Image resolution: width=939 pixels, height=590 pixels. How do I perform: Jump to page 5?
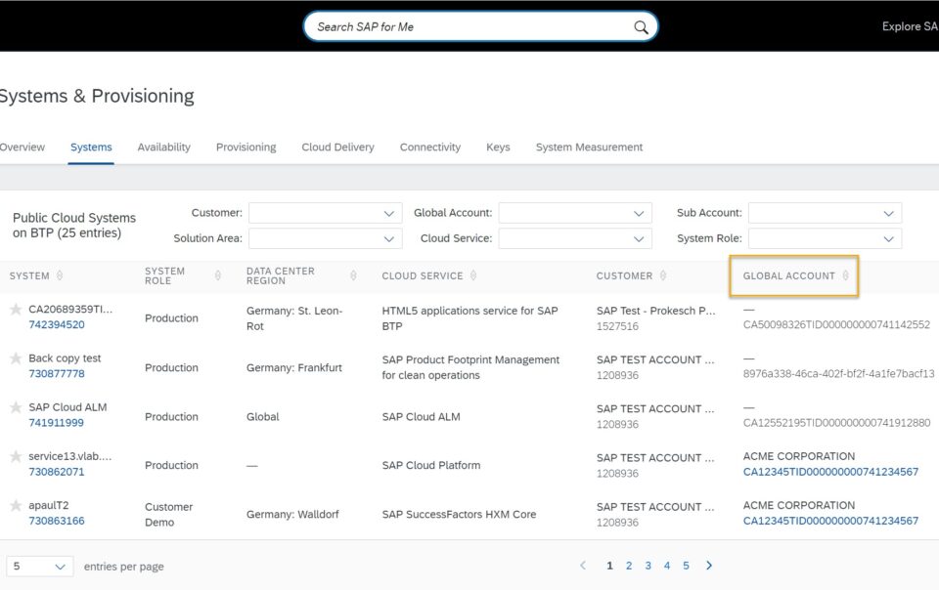click(x=686, y=566)
